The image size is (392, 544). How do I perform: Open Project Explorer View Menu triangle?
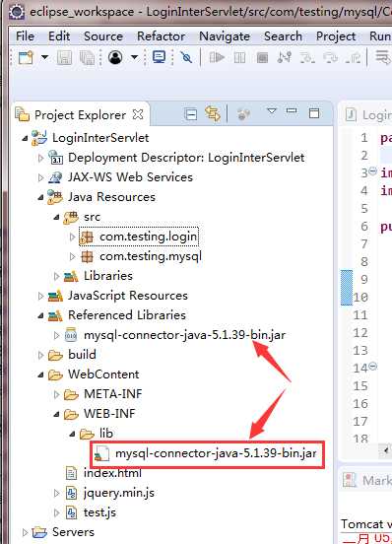272,111
